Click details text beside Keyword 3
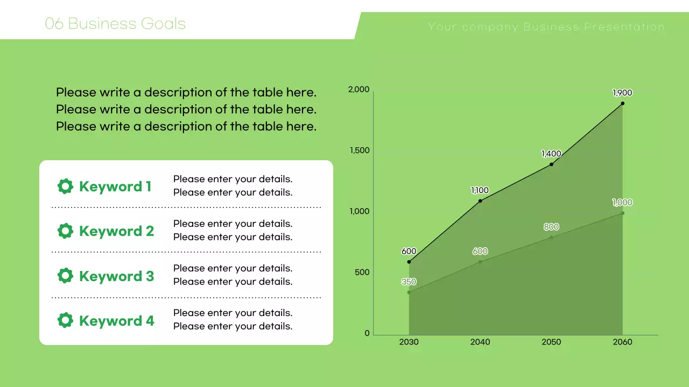The width and height of the screenshot is (689, 387). (x=233, y=275)
